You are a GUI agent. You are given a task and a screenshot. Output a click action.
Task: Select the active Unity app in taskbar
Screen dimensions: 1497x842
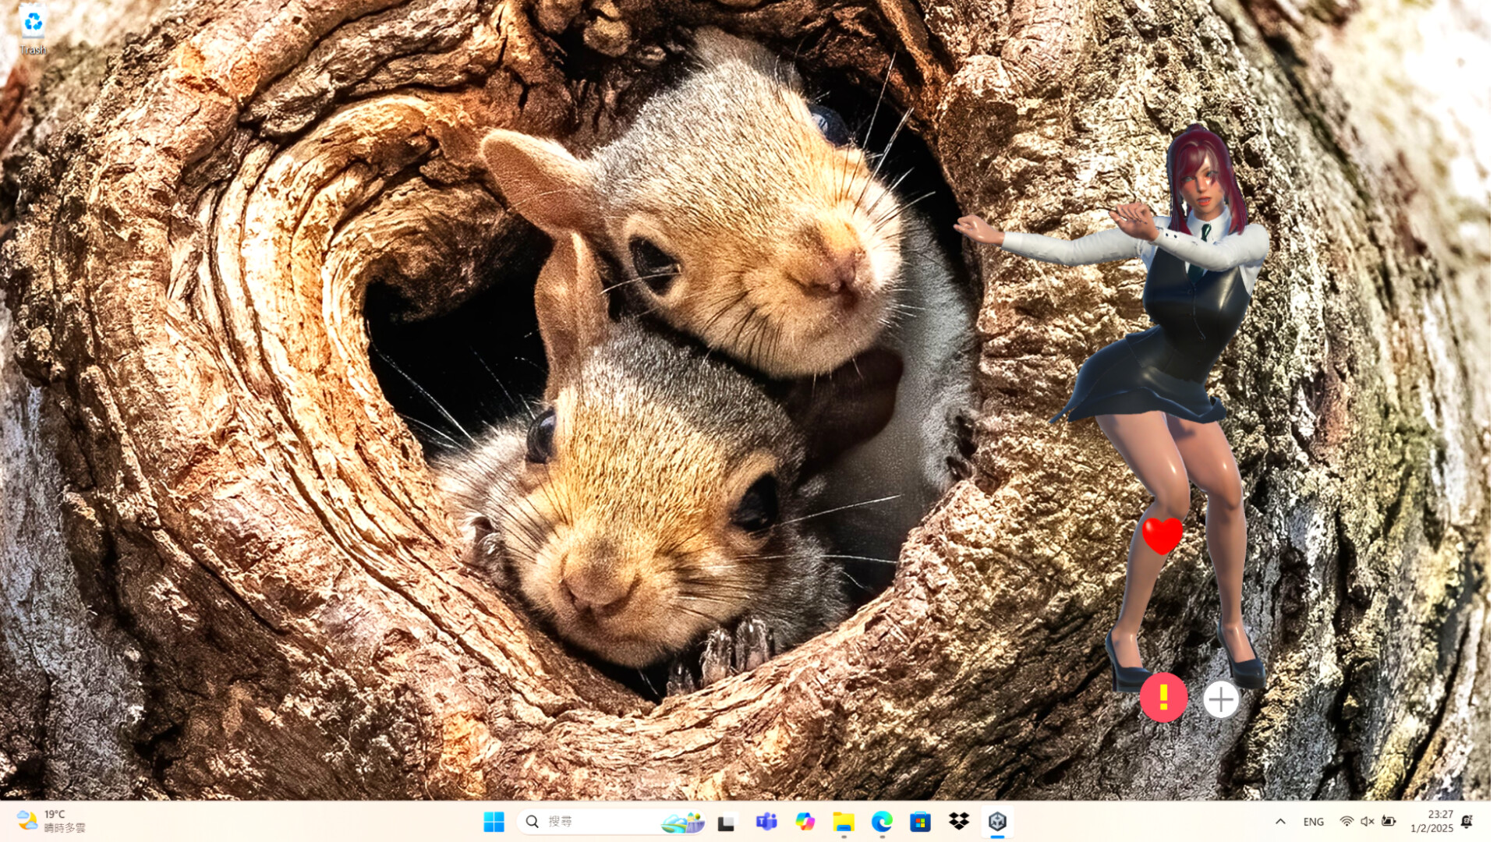pyautogui.click(x=997, y=821)
